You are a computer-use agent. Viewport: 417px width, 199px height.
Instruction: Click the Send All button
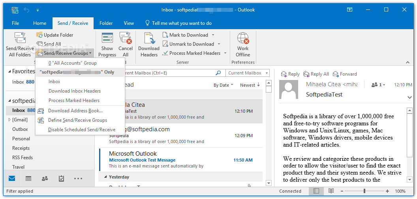[x=49, y=44]
